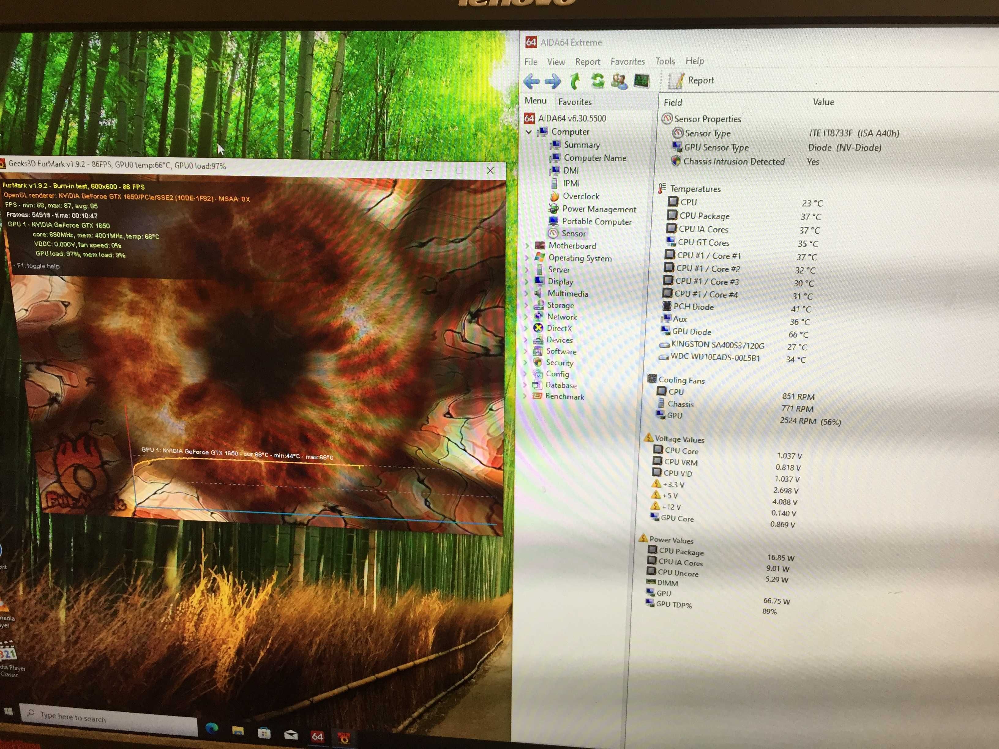The height and width of the screenshot is (749, 999).
Task: Collapse the Computer tree node
Action: point(528,132)
